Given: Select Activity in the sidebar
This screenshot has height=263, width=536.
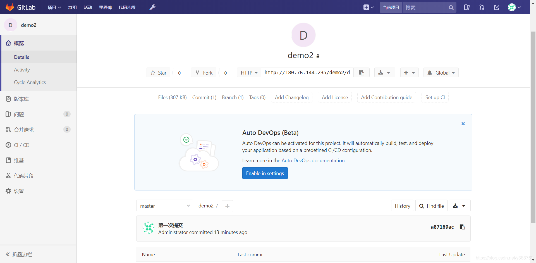Looking at the screenshot, I should 39,70.
